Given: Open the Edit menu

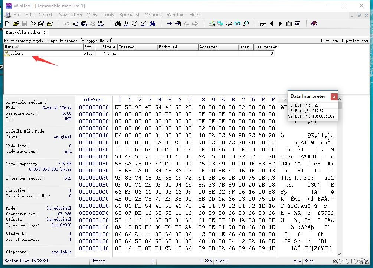Looking at the screenshot, I should pyautogui.click(x=30, y=15).
